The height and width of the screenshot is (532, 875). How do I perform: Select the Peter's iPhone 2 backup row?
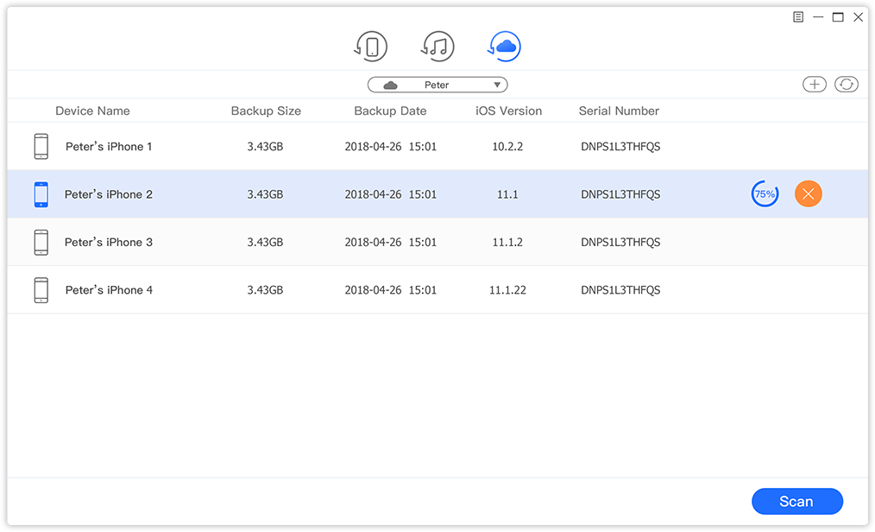[x=437, y=194]
